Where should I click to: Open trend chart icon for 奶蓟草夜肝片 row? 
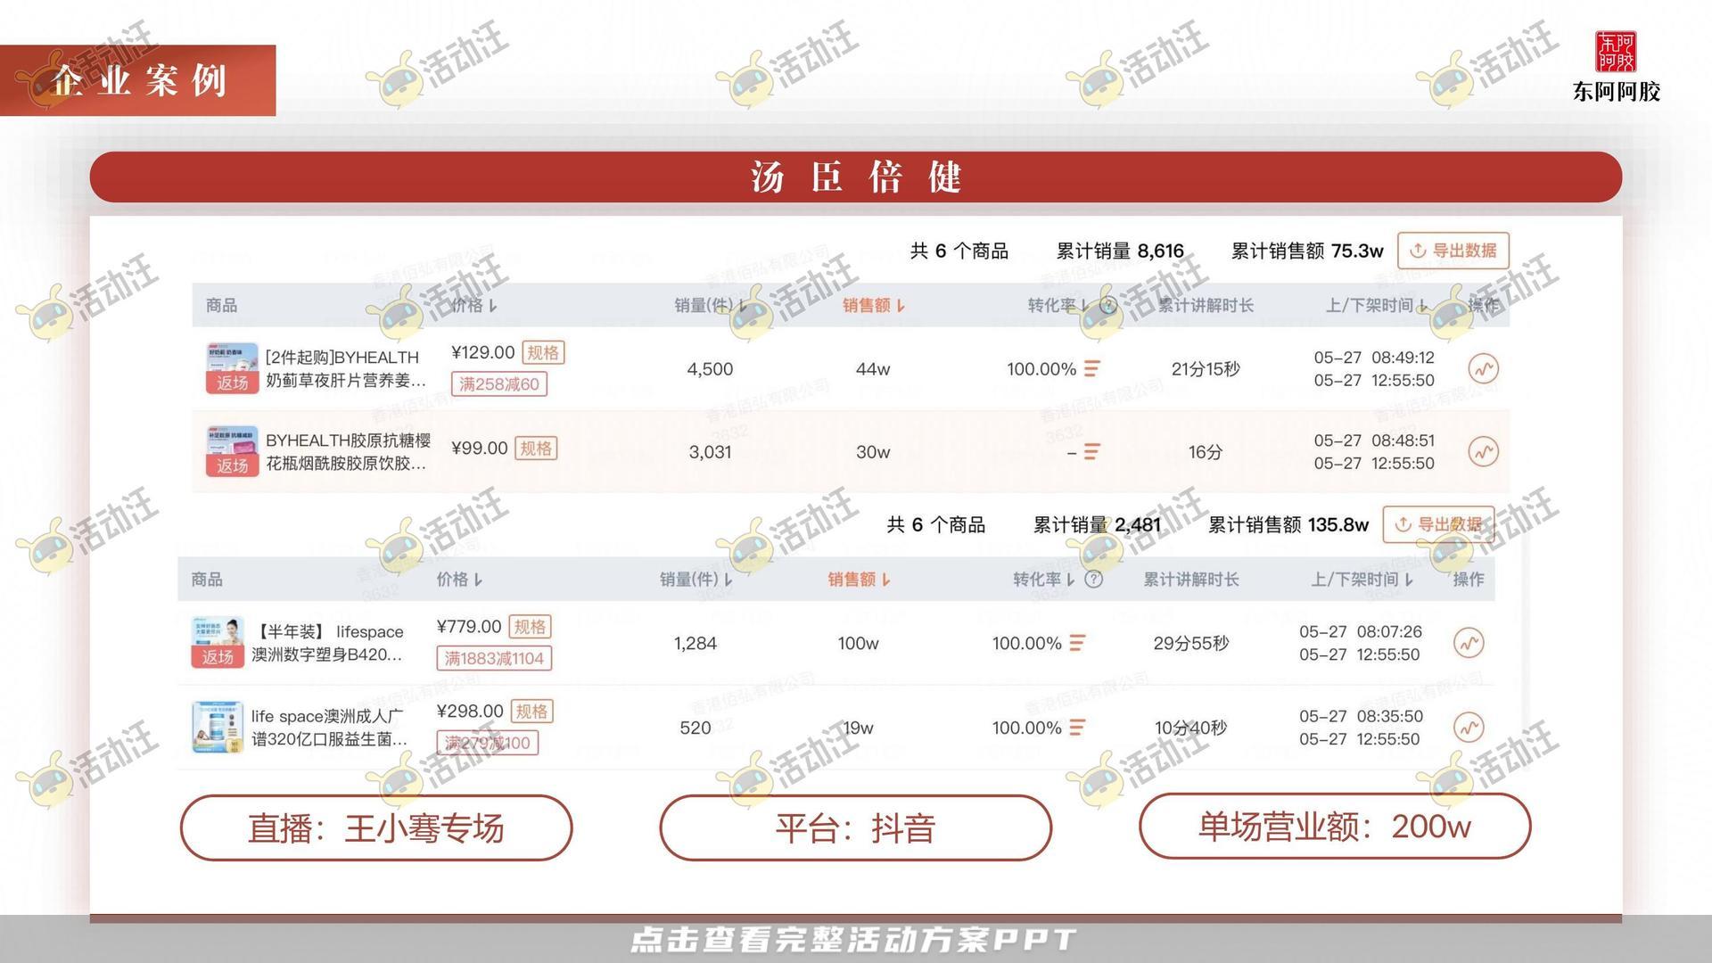pos(1484,368)
